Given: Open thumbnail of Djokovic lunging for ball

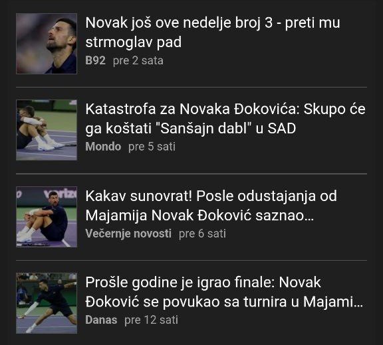Looking at the screenshot, I should pos(47,303).
